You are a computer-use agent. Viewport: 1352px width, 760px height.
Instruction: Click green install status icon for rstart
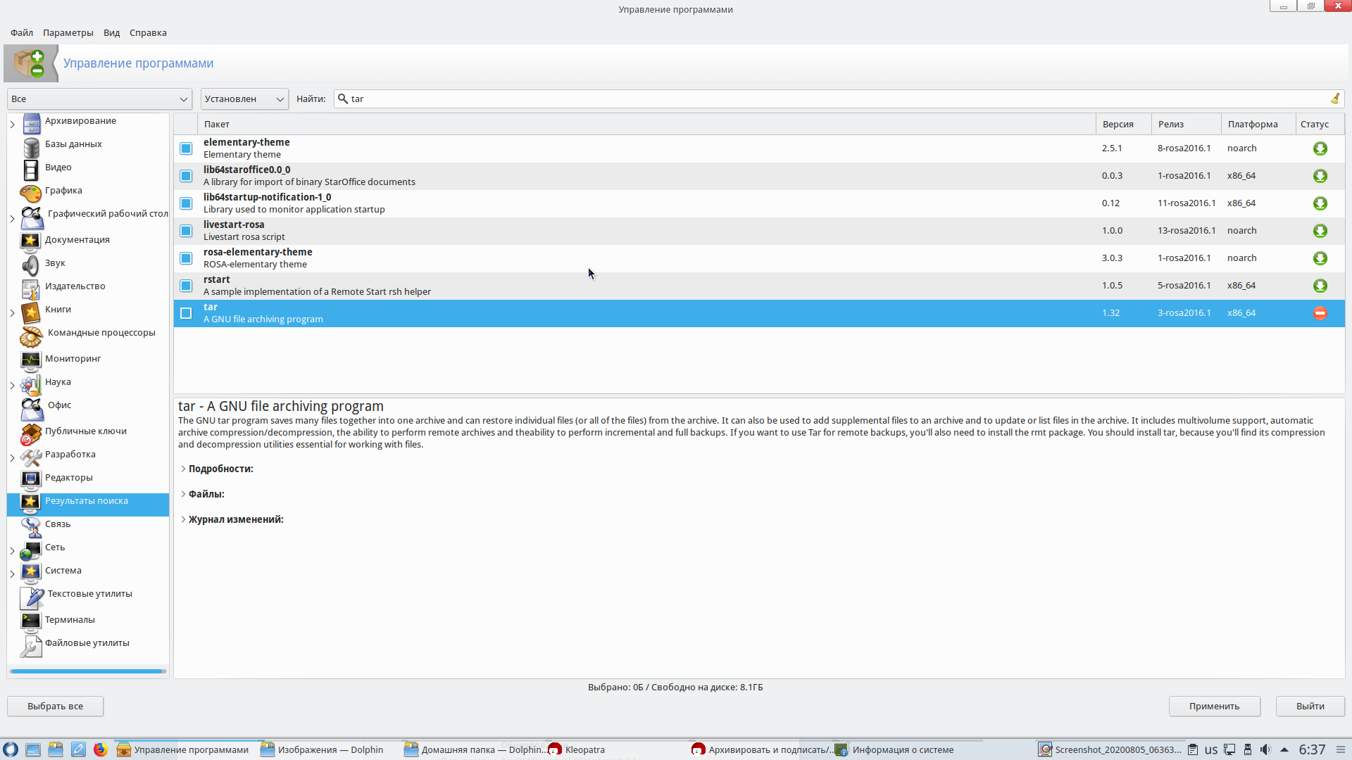tap(1320, 286)
